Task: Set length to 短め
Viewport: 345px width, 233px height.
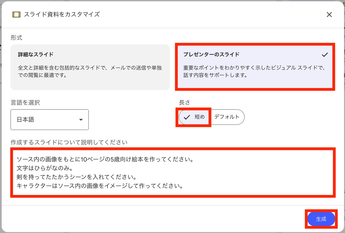Action: (x=195, y=117)
